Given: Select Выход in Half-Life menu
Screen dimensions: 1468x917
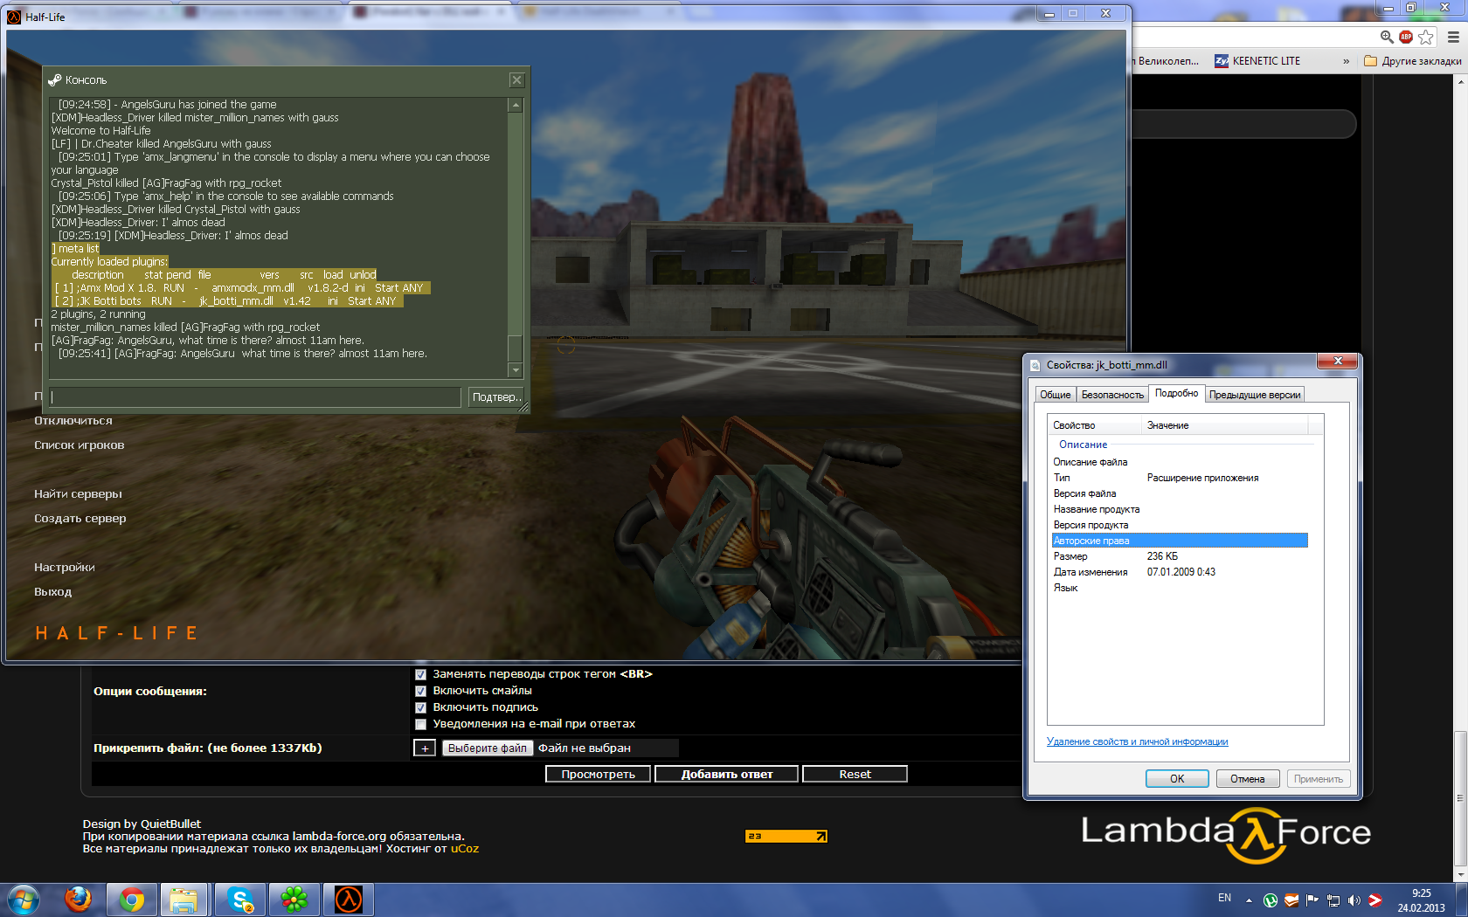Looking at the screenshot, I should click(x=53, y=592).
